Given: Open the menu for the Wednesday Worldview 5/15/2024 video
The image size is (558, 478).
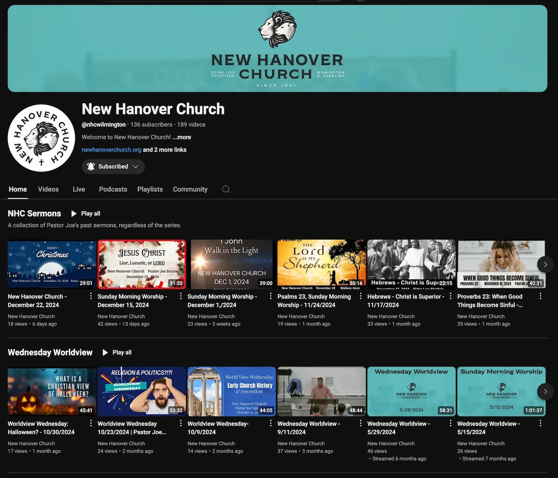Looking at the screenshot, I should point(541,423).
